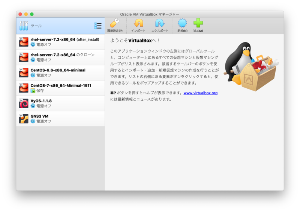Click the Import (インポート) arrow icon

[x=138, y=23]
